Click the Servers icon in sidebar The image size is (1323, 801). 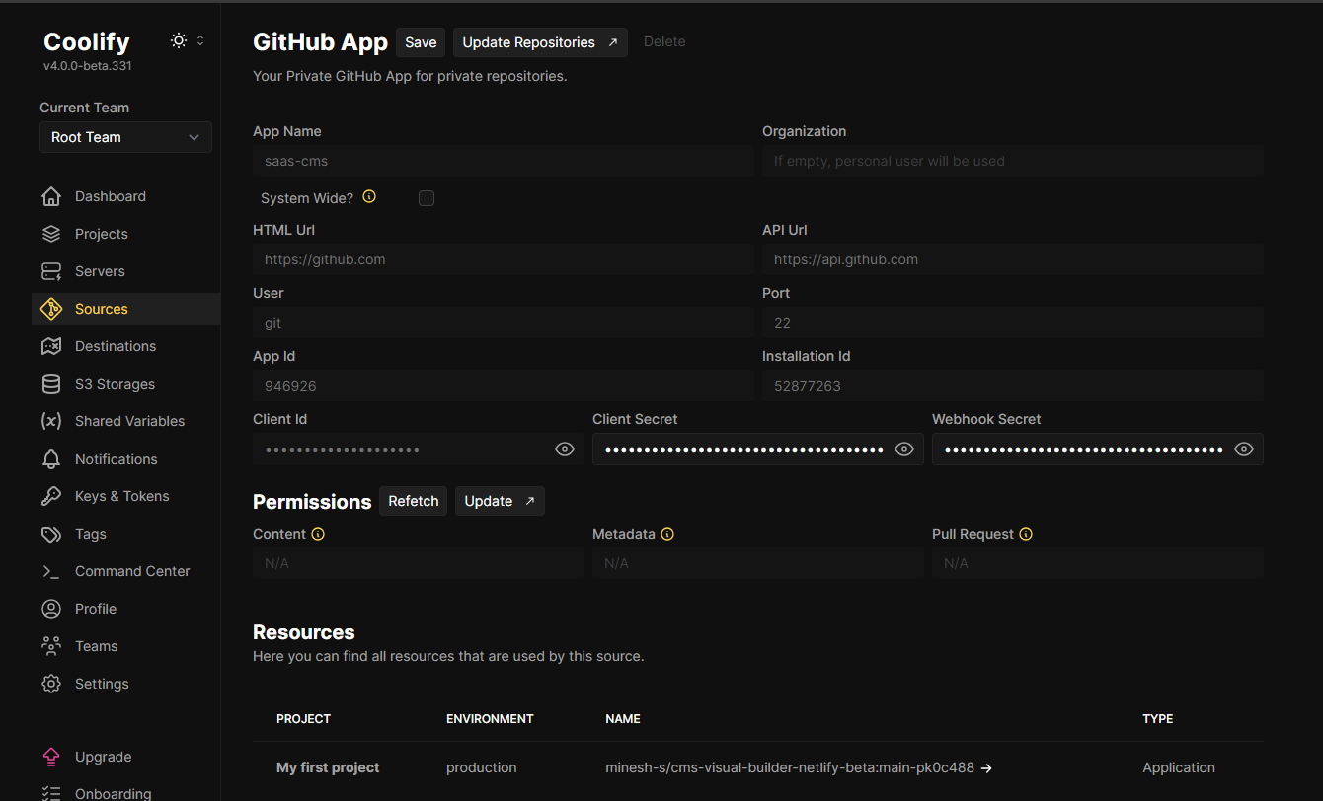[x=51, y=271]
